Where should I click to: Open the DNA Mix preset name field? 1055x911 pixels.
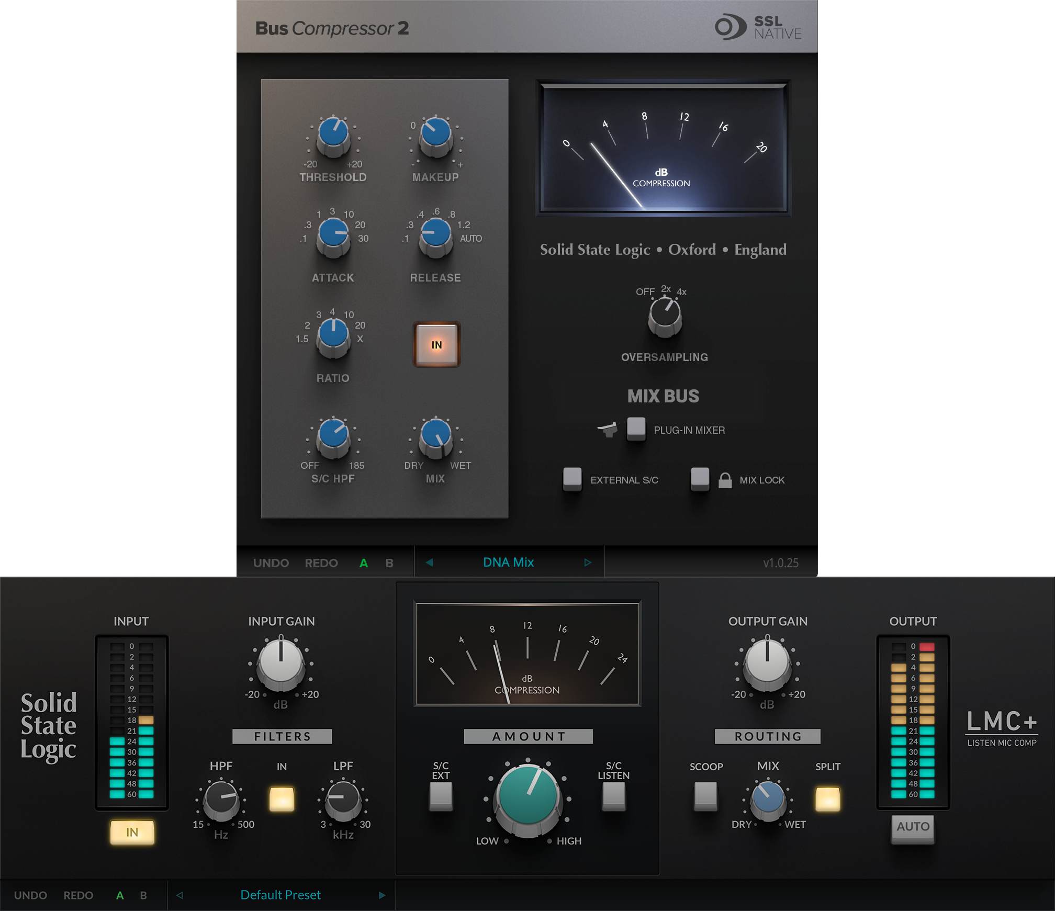(x=508, y=562)
